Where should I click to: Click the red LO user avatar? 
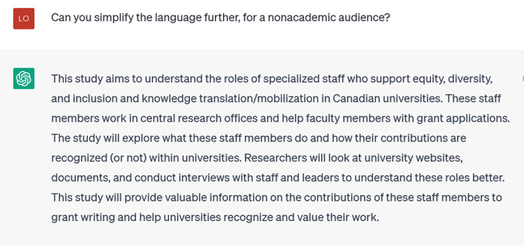coord(24,19)
